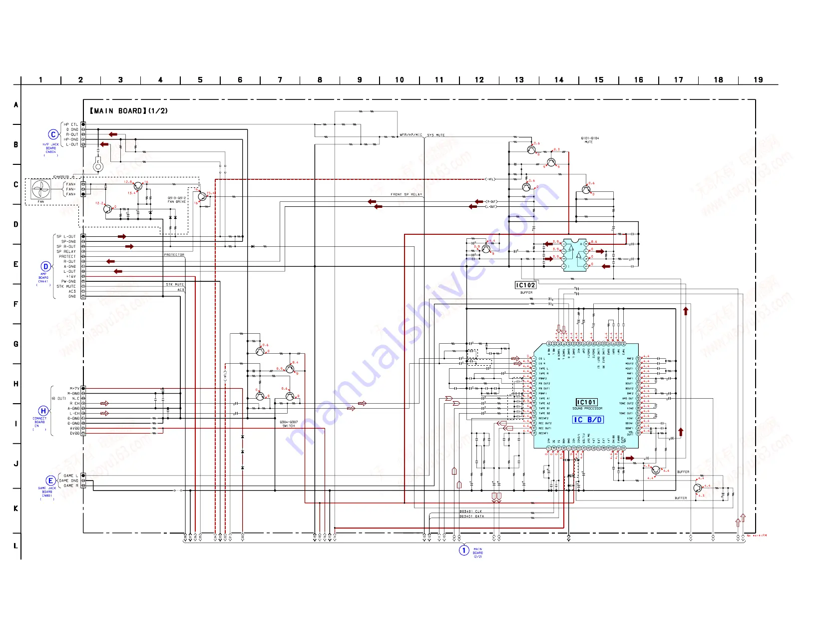839x631 pixels.
Task: Select the HP-GND pin label
Action: (x=71, y=139)
